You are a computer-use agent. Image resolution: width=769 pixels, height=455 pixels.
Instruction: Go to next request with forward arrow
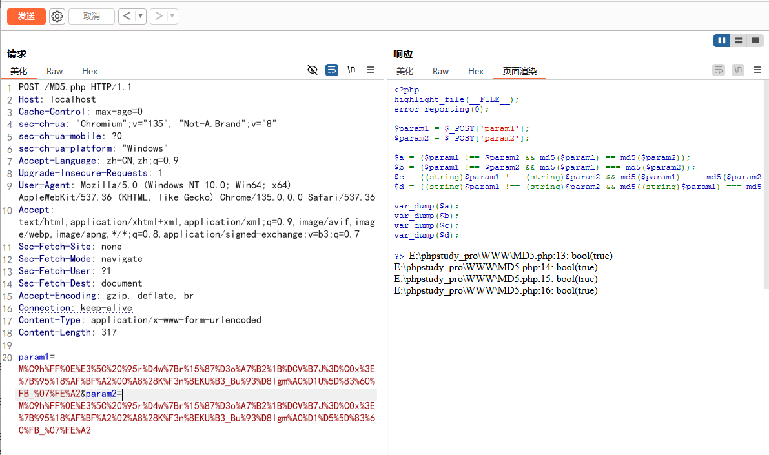click(158, 16)
